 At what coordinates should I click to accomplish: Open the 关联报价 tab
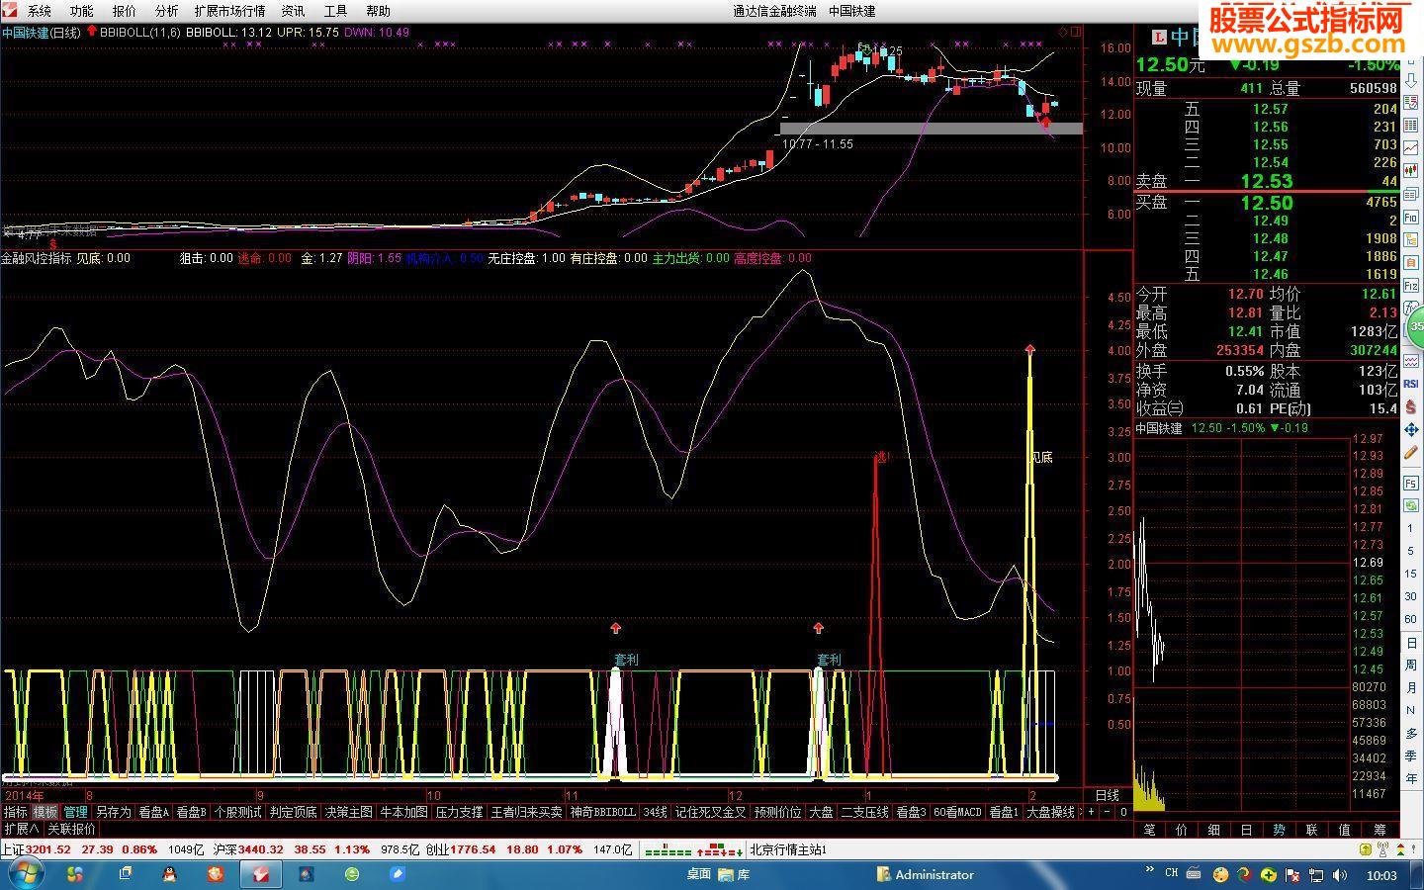point(72,829)
